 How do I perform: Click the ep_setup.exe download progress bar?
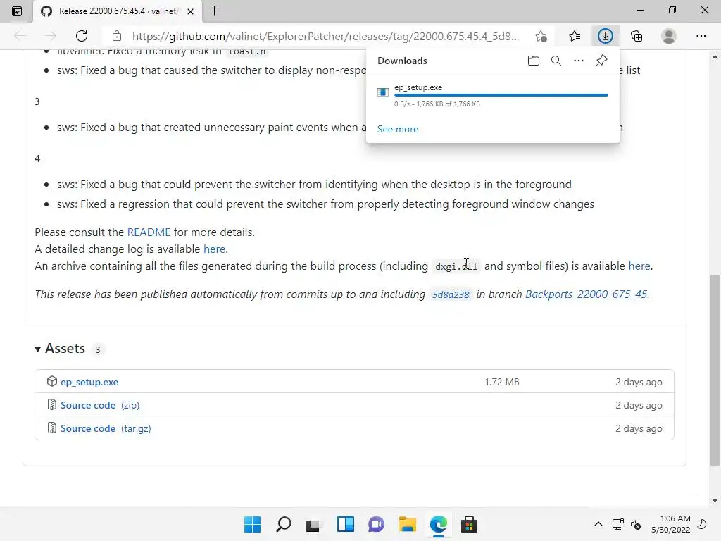501,95
